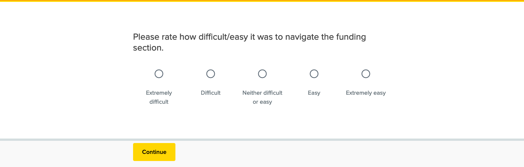The height and width of the screenshot is (167, 524).
Task: Click the 'Easy' option label text
Action: [314, 93]
